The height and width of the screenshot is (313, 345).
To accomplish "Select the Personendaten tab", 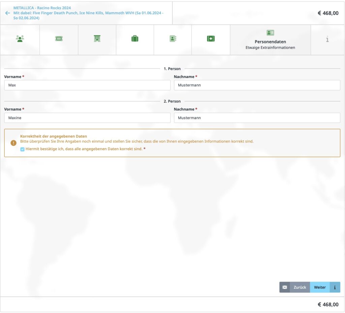I will (x=270, y=40).
